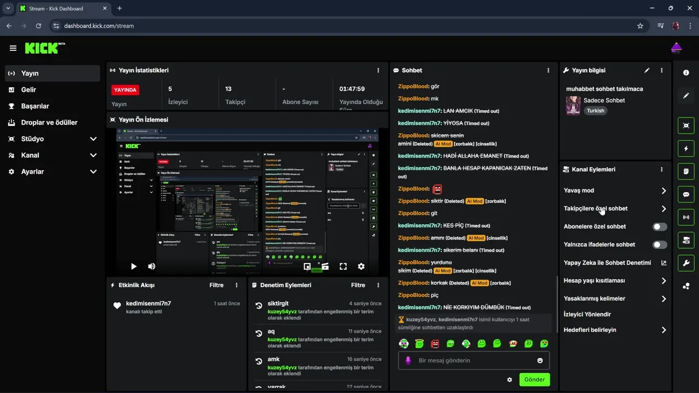
Task: Expand the Stüdyo menu chevron
Action: (93, 139)
